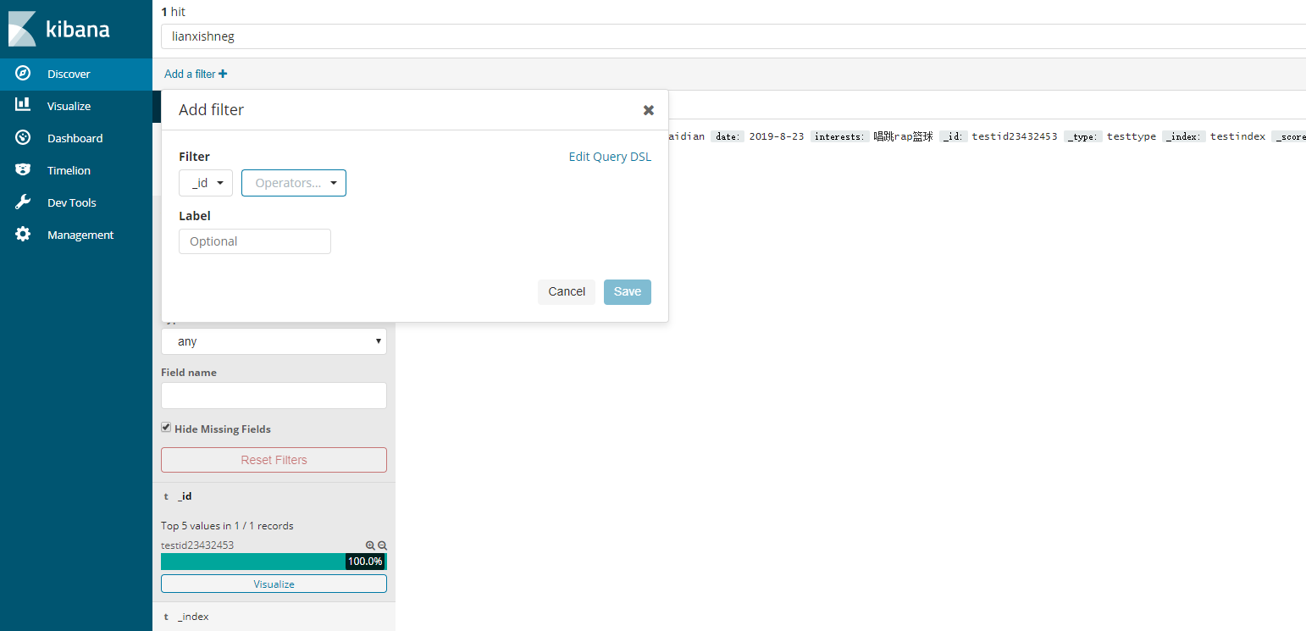The image size is (1306, 631).
Task: Click the '1 hit' count text
Action: pos(173,12)
